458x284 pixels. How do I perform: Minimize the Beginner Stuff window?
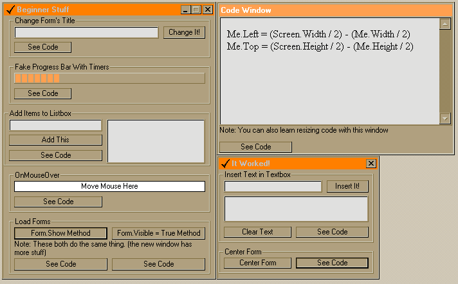(185, 10)
